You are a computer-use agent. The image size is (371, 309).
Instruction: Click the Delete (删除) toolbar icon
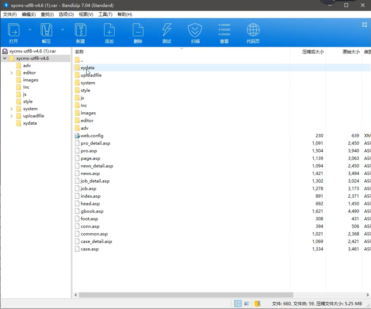[138, 30]
